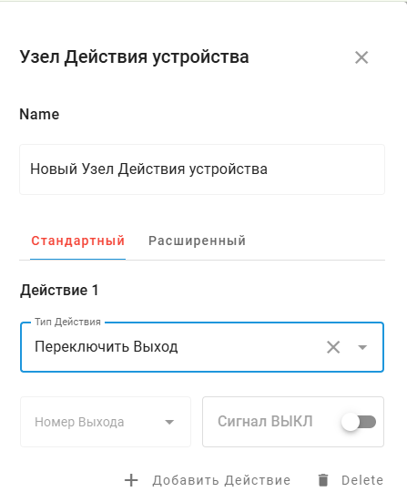The width and height of the screenshot is (407, 502).
Task: Click the Действие 1 heading
Action: [x=59, y=291]
